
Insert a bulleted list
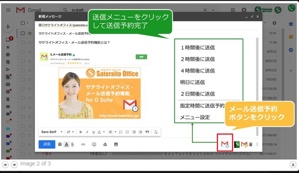coord(127,132)
